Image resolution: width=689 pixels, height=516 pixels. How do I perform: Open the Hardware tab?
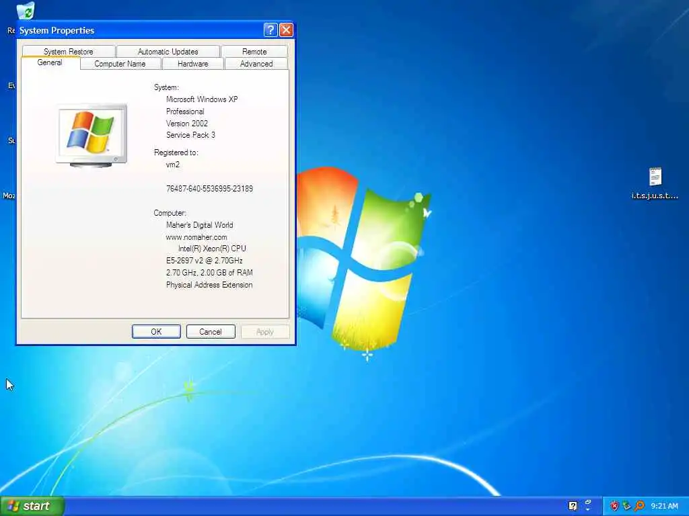tap(193, 64)
